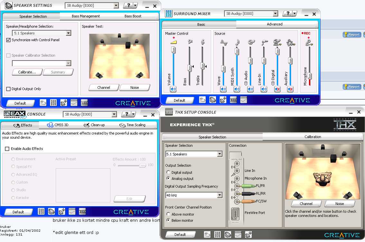The height and width of the screenshot is (242, 365).
Task: Open speaker icon in EAX Console footer
Action: point(51,211)
